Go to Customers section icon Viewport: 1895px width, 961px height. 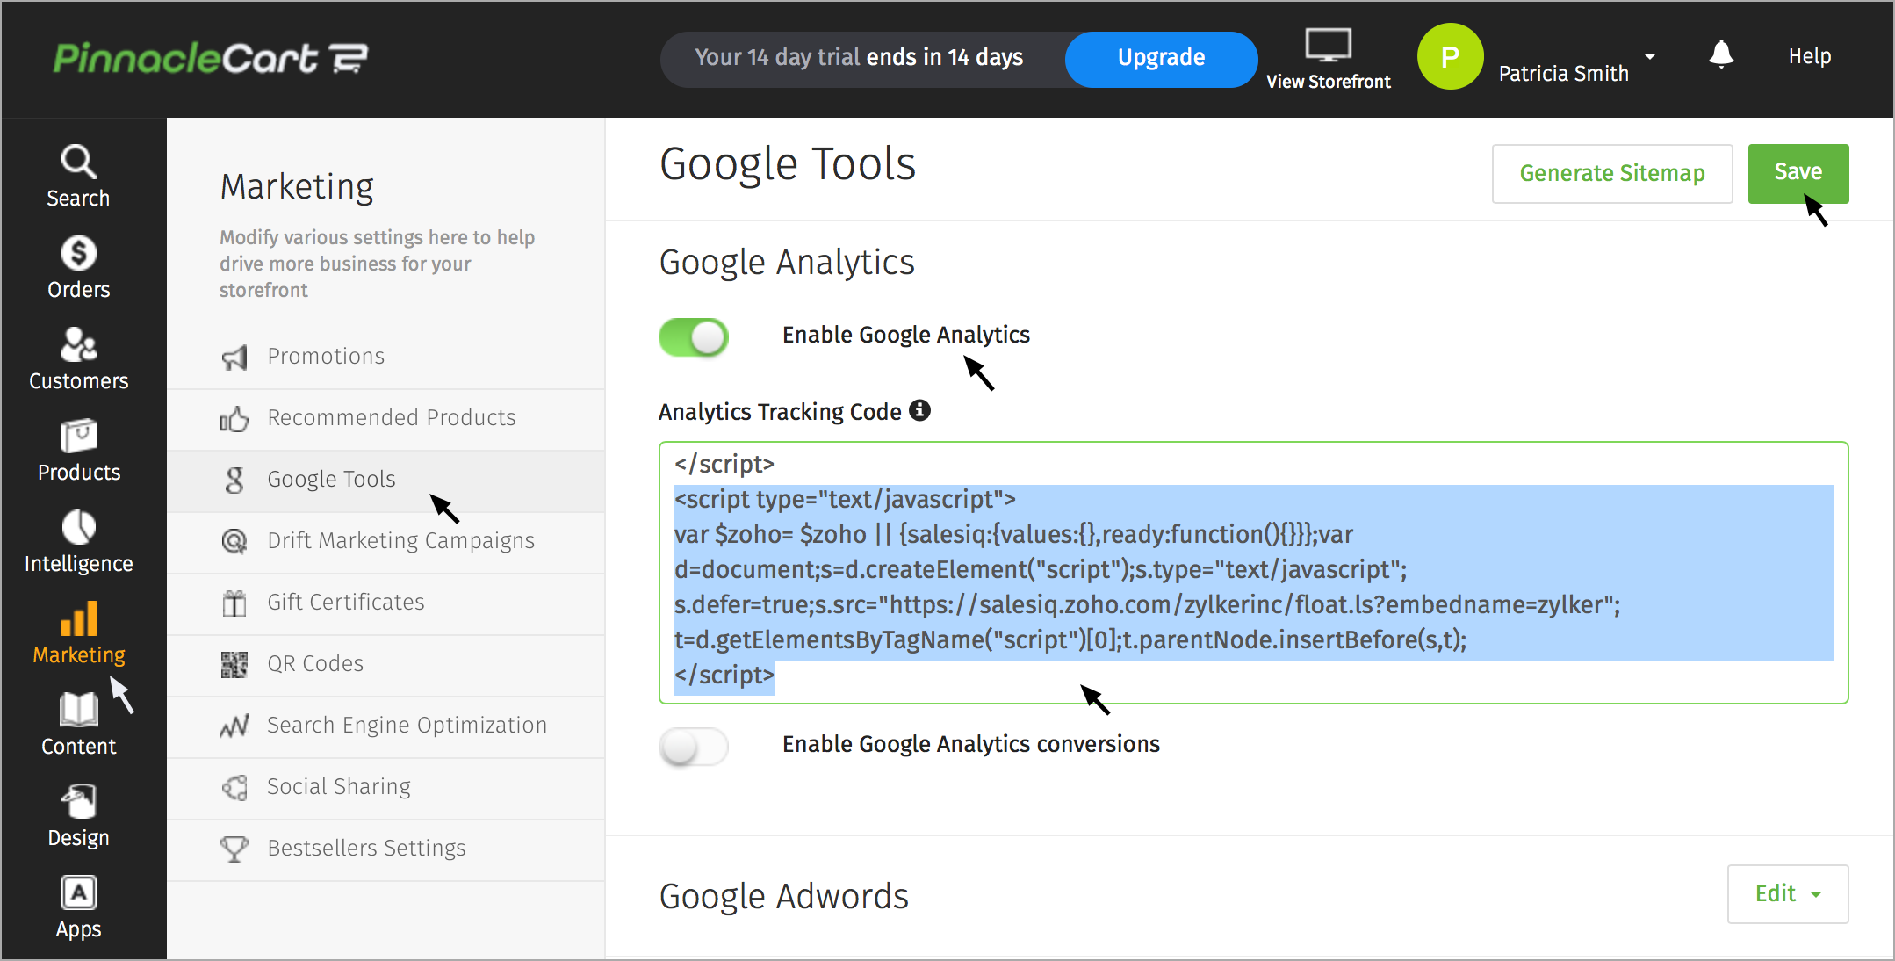pyautogui.click(x=78, y=344)
